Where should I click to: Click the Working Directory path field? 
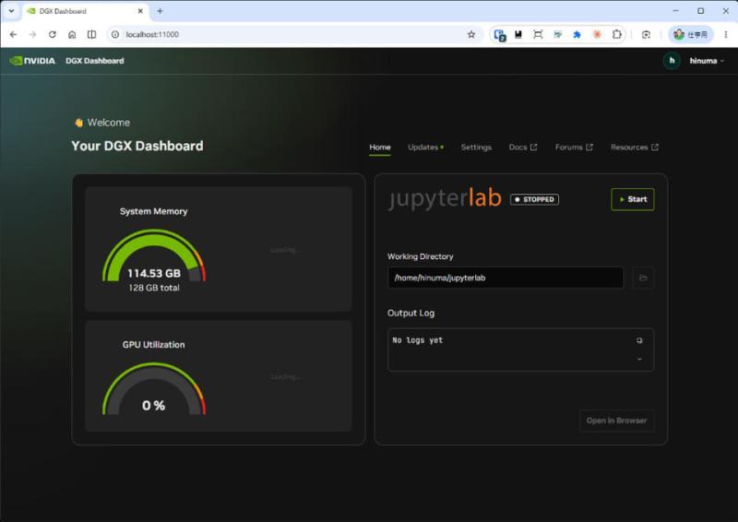point(505,278)
